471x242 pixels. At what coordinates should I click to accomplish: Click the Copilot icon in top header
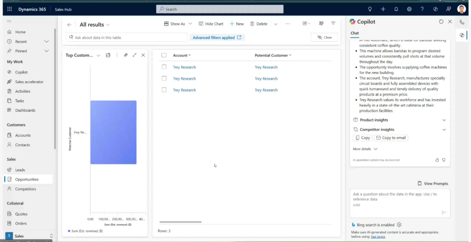[x=435, y=9]
